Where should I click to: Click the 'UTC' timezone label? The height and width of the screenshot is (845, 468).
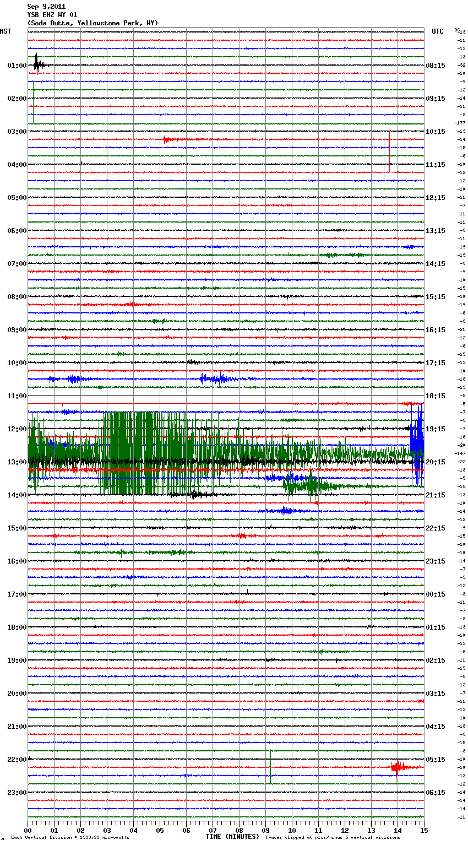click(437, 31)
